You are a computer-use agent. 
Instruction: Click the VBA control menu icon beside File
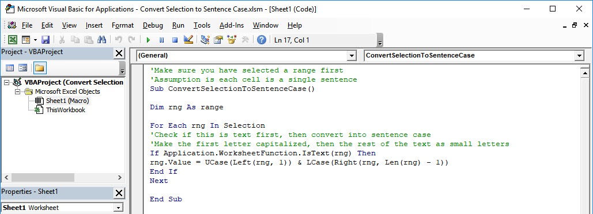[12, 25]
